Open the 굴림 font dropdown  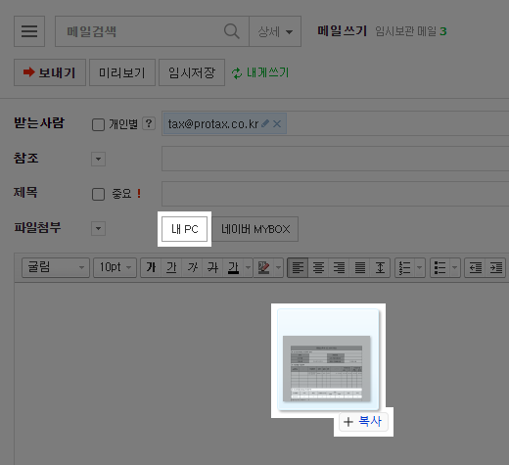(x=56, y=267)
